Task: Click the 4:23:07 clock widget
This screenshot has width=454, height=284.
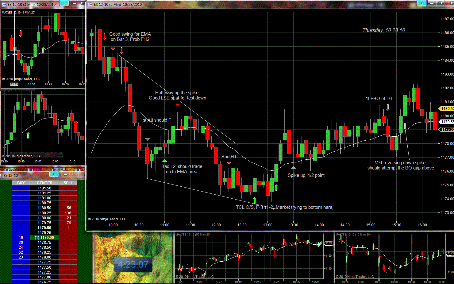Action: point(133,264)
